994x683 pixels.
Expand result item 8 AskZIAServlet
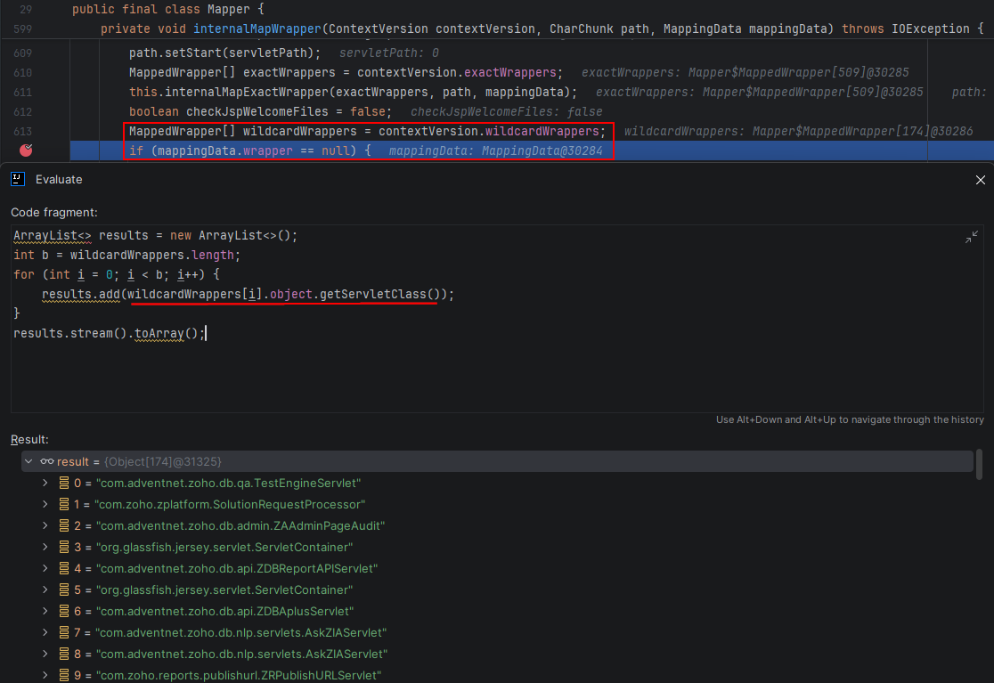45,654
